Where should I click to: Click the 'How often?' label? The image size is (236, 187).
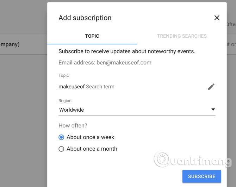coord(73,125)
